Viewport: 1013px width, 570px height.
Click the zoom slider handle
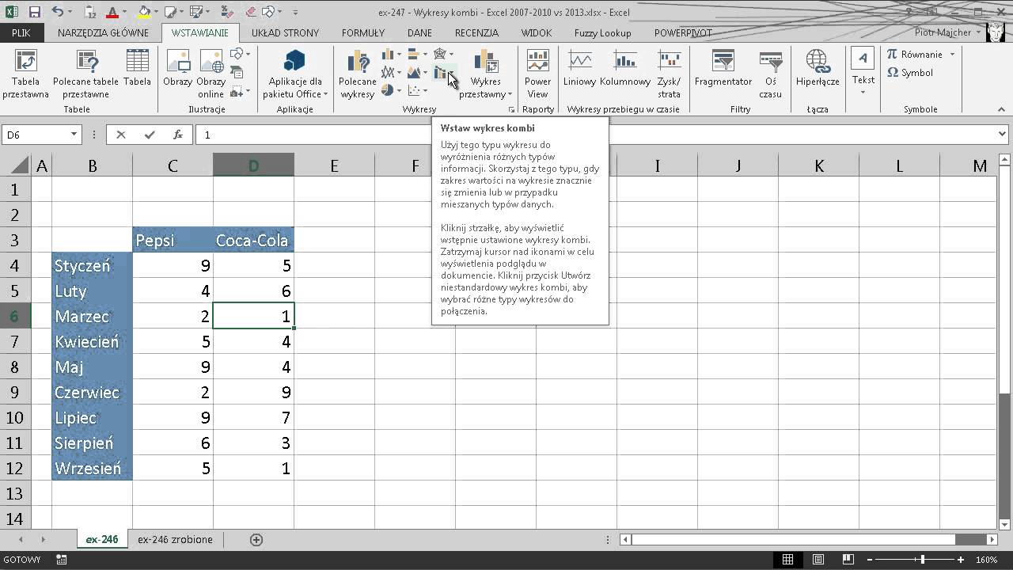click(x=923, y=560)
